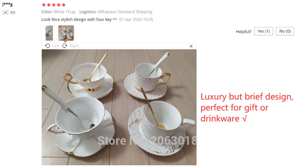The width and height of the screenshot is (296, 167).
Task: Click the fifth red rating star
Action: [64, 5]
